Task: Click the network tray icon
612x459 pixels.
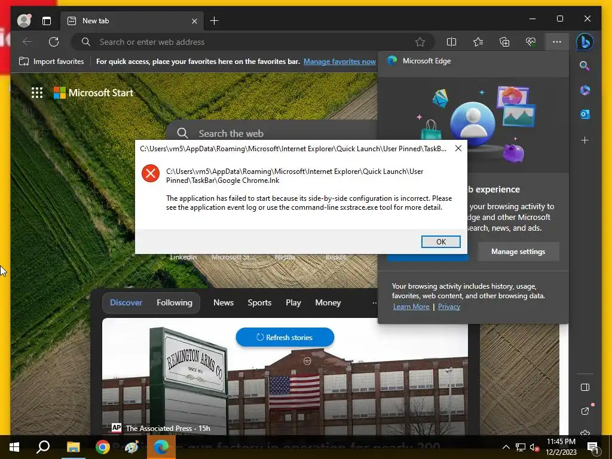Action: click(521, 447)
